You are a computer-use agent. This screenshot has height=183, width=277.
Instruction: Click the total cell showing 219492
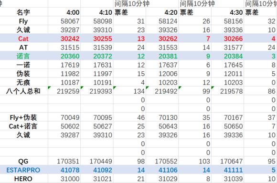pos(162,91)
